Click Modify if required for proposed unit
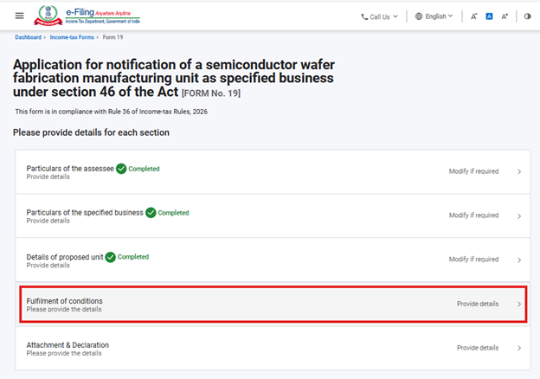Viewport: 540px width, 379px height. pos(473,260)
